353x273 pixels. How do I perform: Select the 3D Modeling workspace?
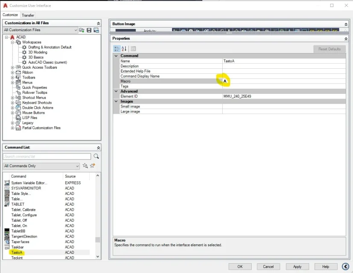coord(38,52)
